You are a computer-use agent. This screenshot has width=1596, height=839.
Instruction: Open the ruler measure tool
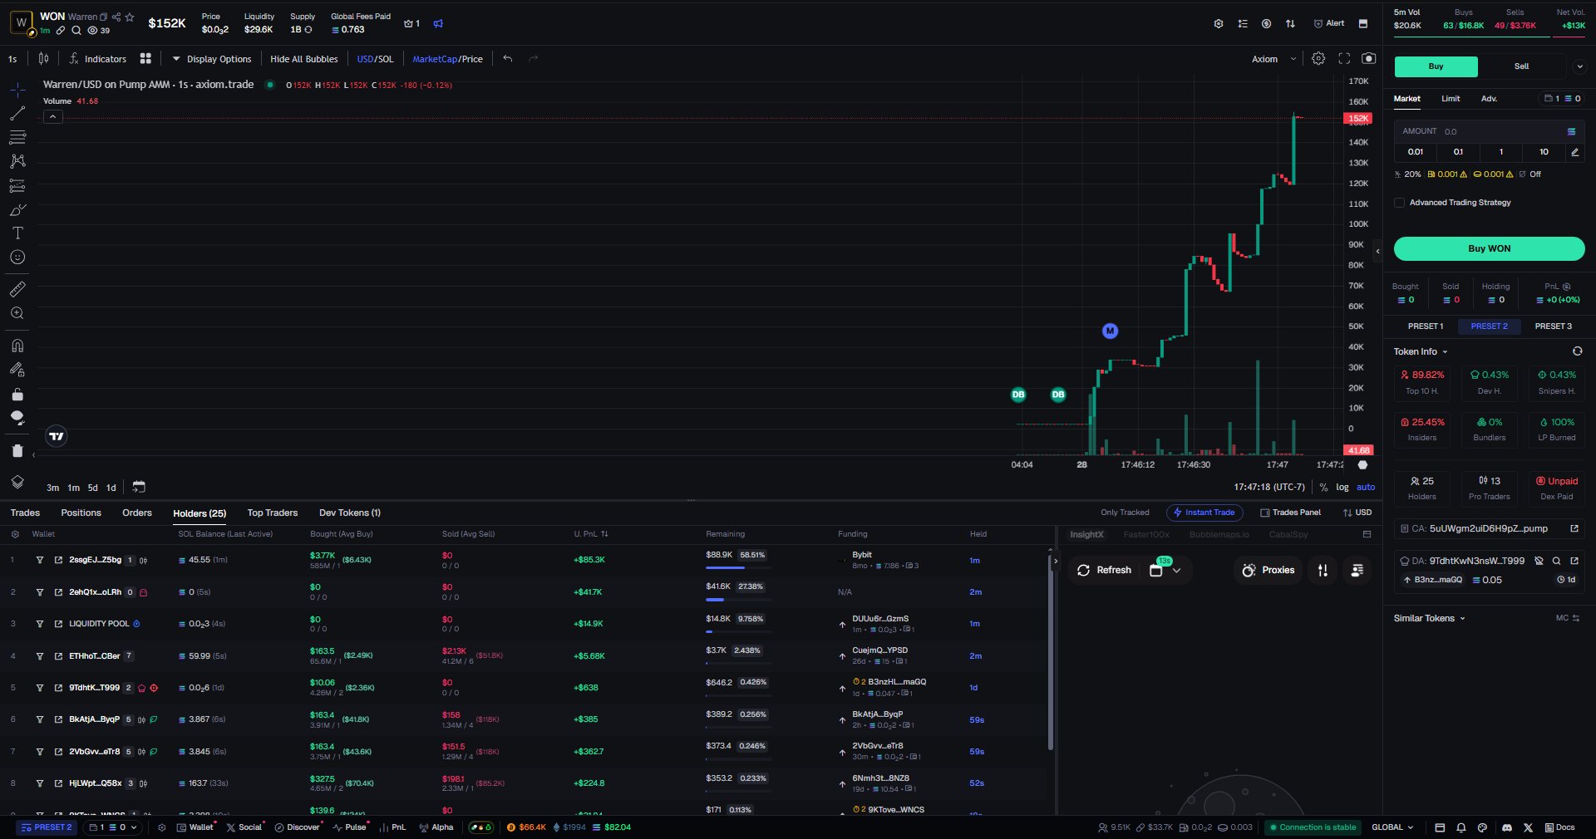[x=17, y=289]
